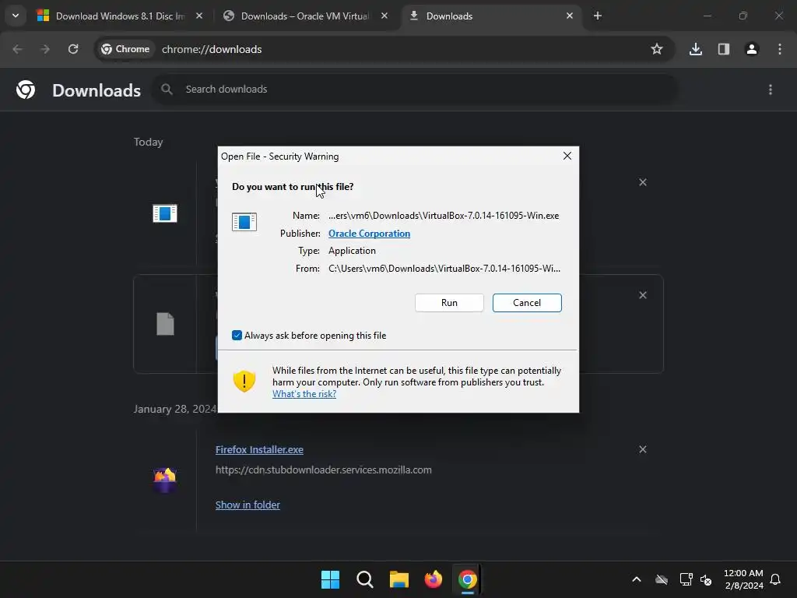Toggle the Chrome side panel
This screenshot has height=598, width=797.
click(x=723, y=49)
